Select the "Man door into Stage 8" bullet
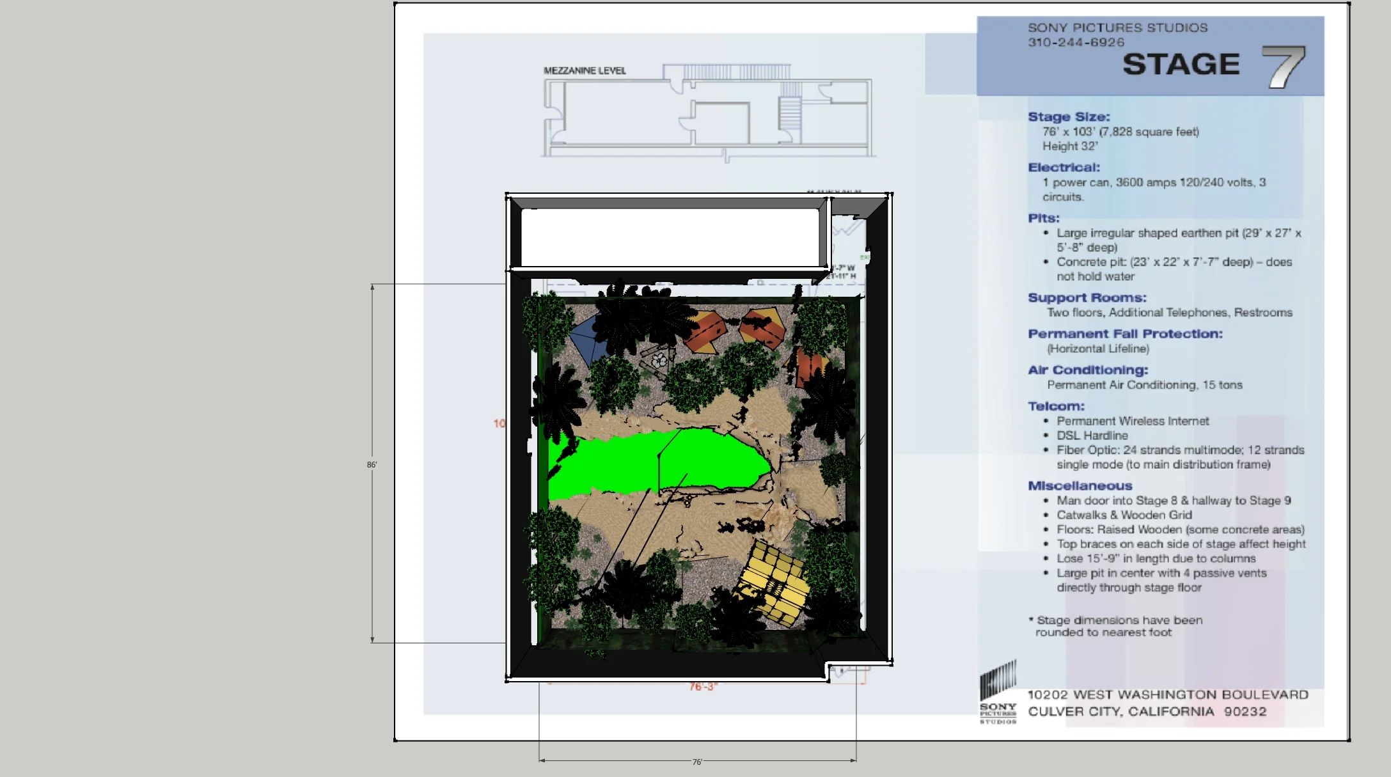The height and width of the screenshot is (777, 1391). coord(1174,500)
